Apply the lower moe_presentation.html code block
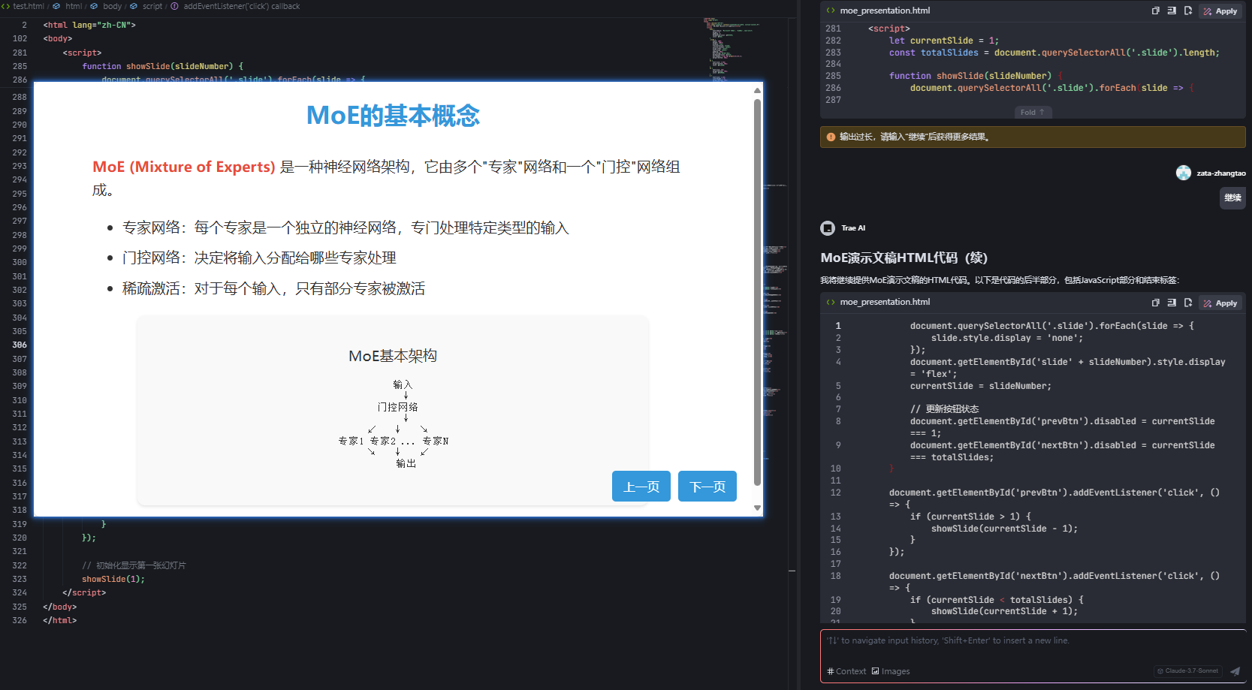 tap(1220, 303)
